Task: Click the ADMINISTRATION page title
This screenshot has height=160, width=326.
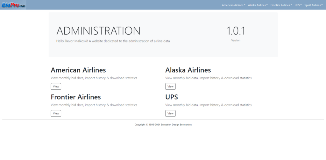Action: [x=98, y=31]
